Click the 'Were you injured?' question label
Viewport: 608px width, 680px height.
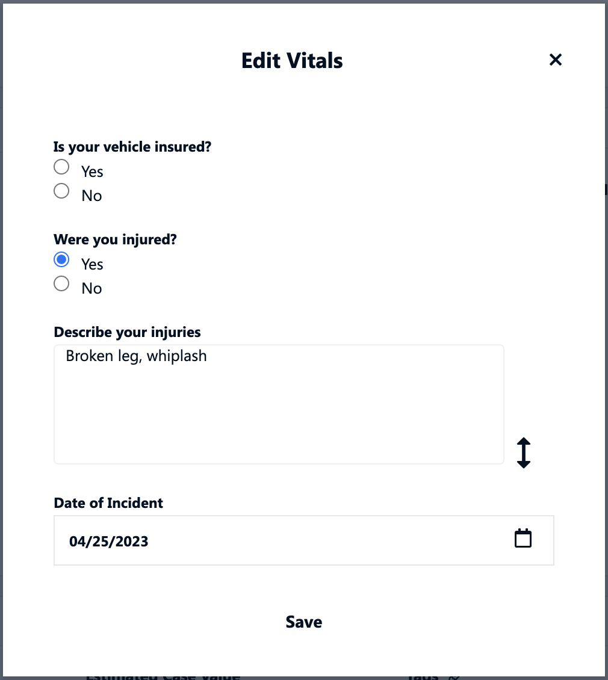point(115,240)
